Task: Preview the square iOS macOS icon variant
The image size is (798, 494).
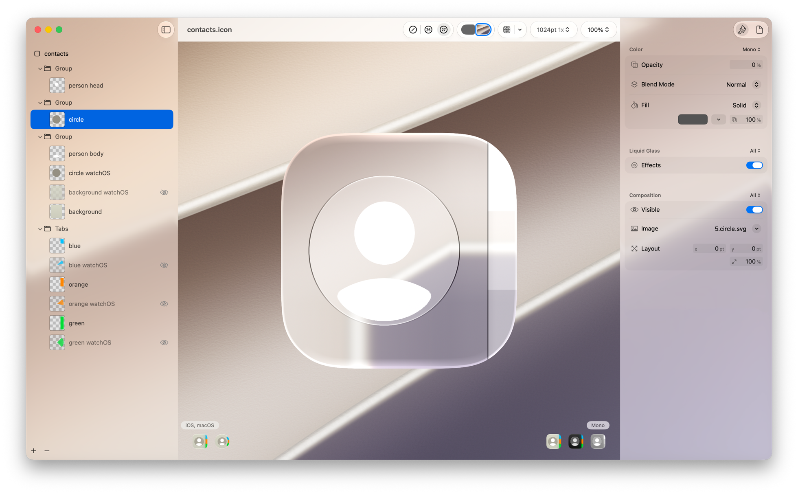Action: click(x=200, y=441)
